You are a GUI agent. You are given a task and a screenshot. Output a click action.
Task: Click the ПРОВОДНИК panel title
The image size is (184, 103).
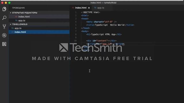click(x=18, y=8)
